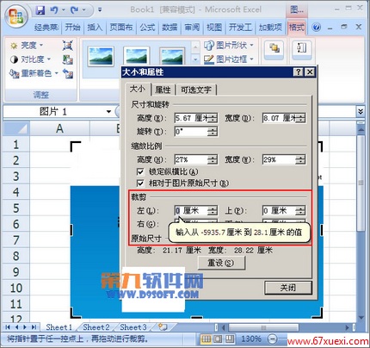This screenshot has height=348, width=370.
Task: Toggle 锁定纵横比 checkbox
Action: [140, 172]
